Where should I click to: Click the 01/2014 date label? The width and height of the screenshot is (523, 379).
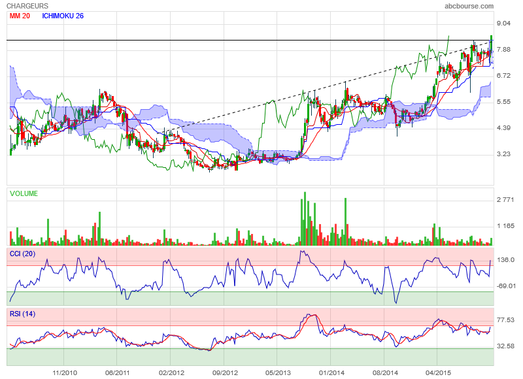(331, 372)
